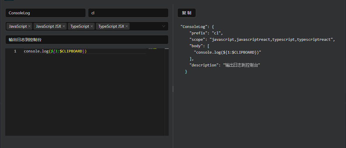Click the splitter handle between the panels

click(173, 89)
